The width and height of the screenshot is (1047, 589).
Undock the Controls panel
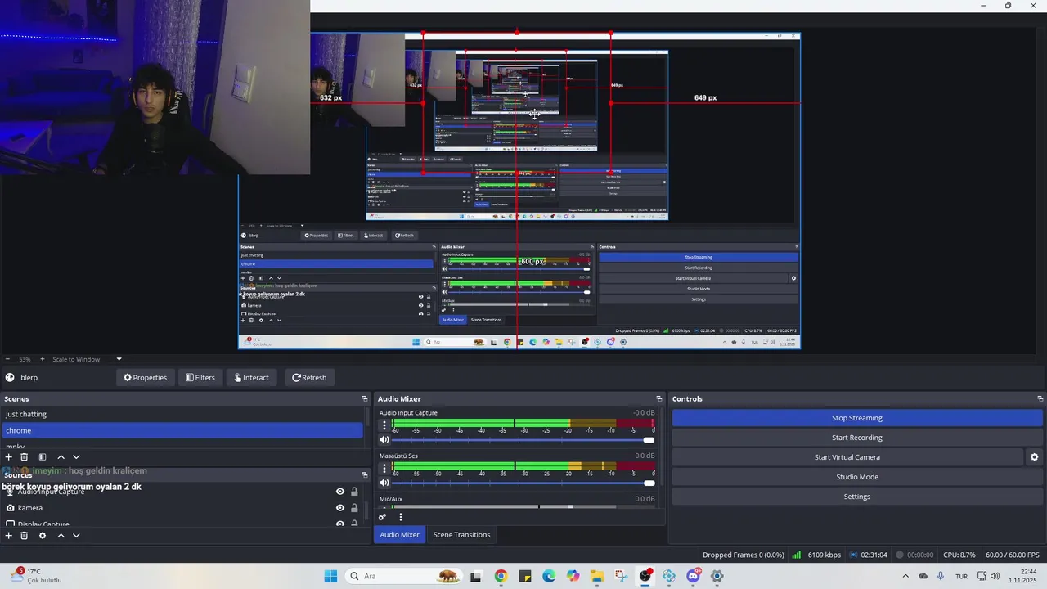click(x=1040, y=398)
